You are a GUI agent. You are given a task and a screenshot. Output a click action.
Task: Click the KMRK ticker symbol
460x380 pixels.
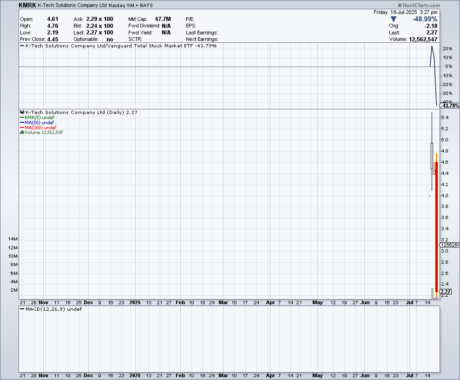(x=27, y=5)
